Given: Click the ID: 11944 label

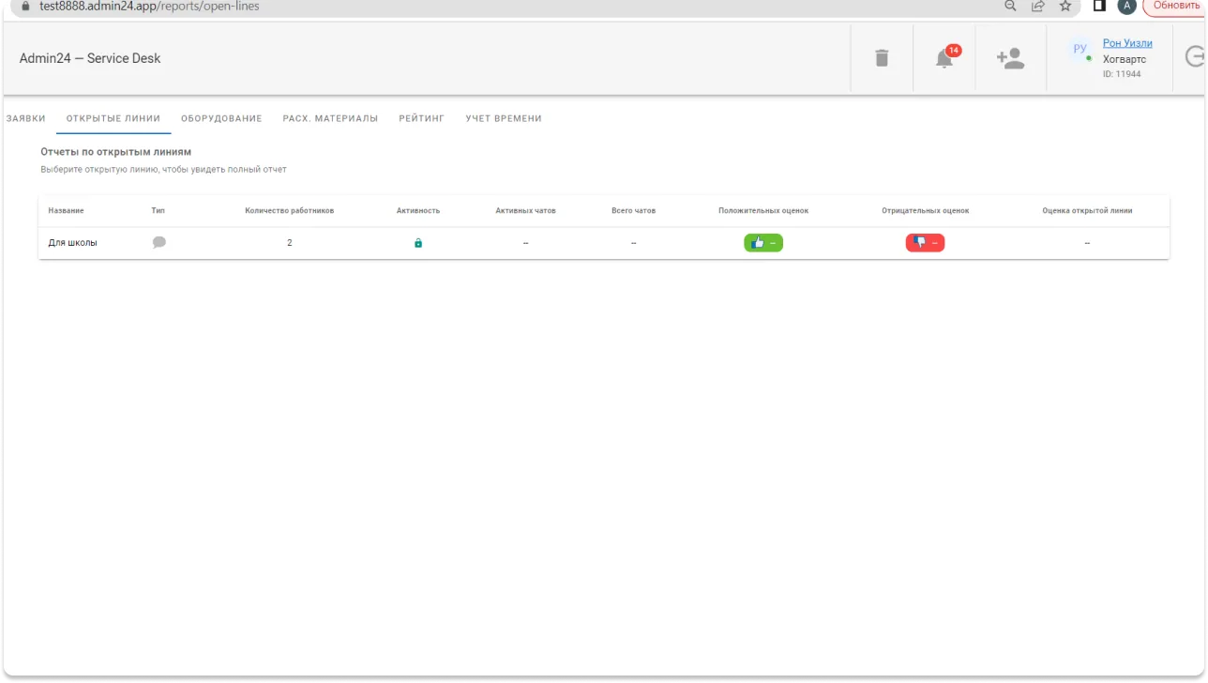Looking at the screenshot, I should coord(1122,74).
